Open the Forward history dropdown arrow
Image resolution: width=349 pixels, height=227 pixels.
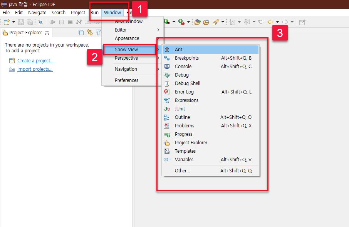coord(292,22)
